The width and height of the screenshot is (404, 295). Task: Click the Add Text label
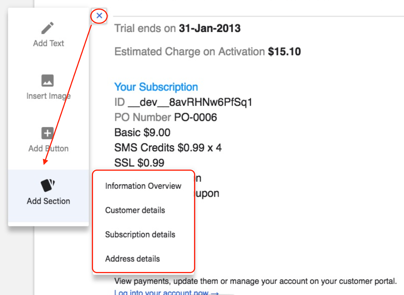click(48, 43)
